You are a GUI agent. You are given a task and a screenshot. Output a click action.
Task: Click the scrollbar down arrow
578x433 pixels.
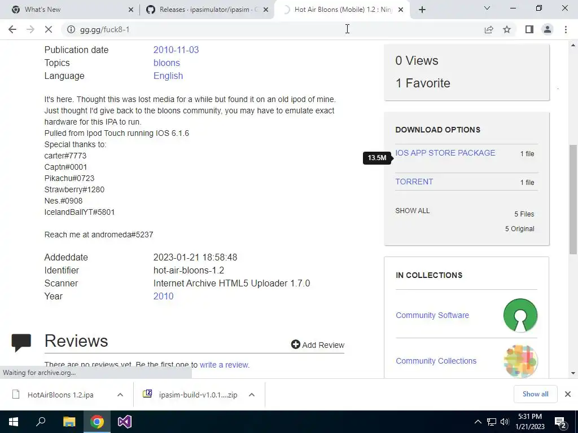[573, 373]
